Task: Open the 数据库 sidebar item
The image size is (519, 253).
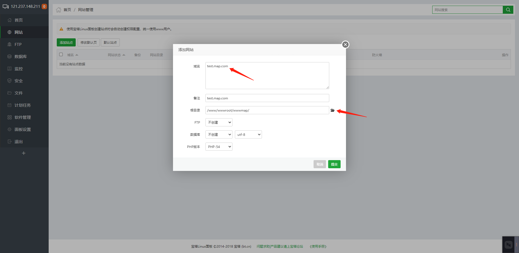Action: click(x=24, y=56)
